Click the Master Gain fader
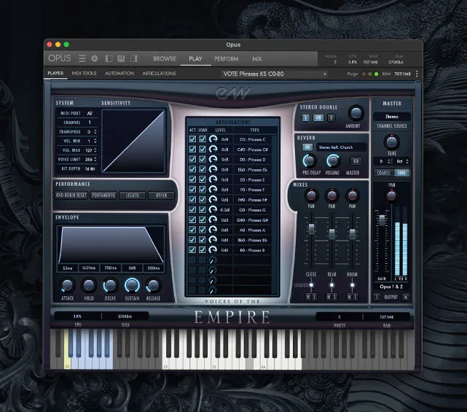 [x=382, y=219]
